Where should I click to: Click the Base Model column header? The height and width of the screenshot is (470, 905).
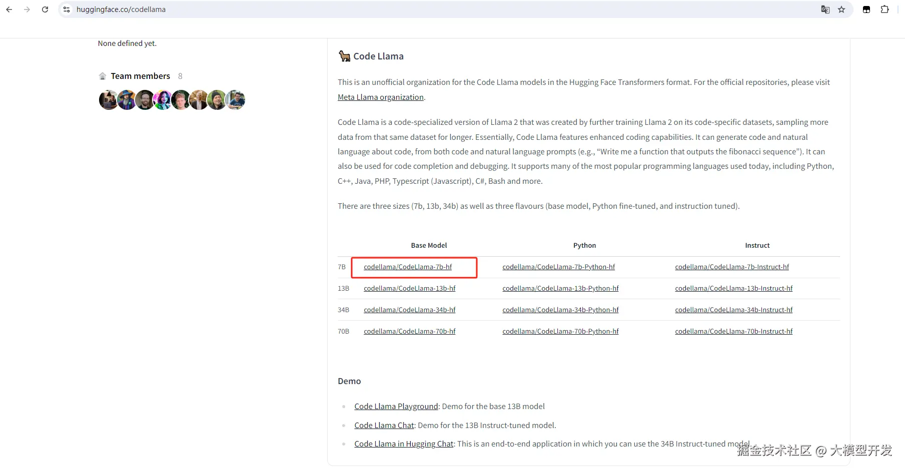pos(429,246)
